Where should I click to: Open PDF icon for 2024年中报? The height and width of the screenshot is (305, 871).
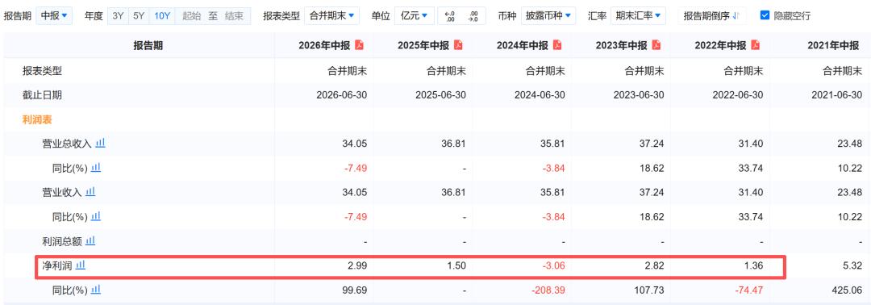coord(557,45)
